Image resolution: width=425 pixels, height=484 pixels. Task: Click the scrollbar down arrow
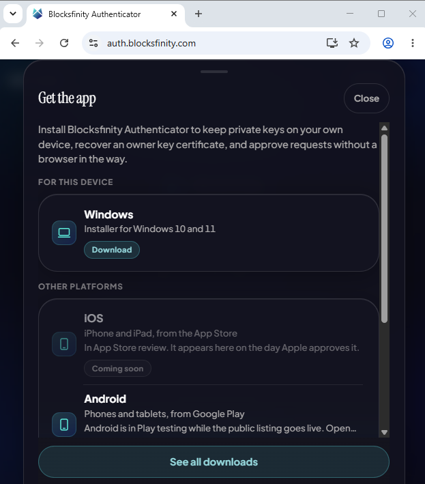click(x=384, y=432)
